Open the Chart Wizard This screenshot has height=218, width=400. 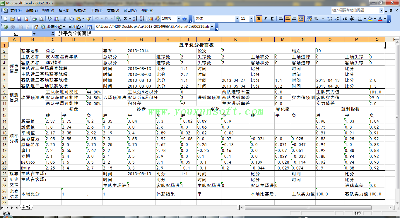151,19
